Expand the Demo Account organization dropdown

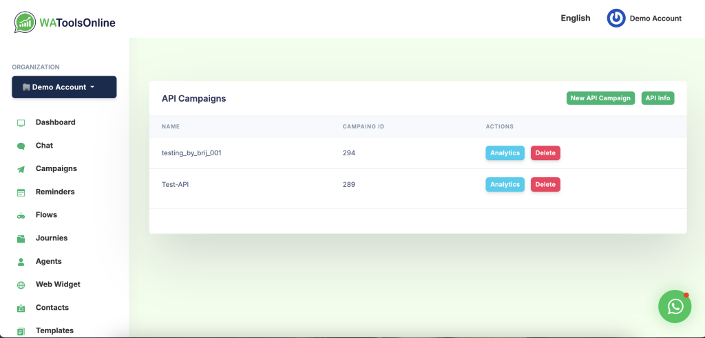pos(64,87)
